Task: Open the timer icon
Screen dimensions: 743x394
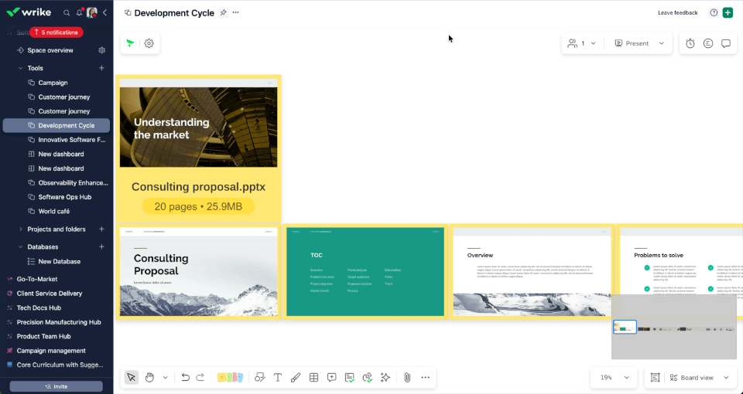Action: (x=690, y=43)
